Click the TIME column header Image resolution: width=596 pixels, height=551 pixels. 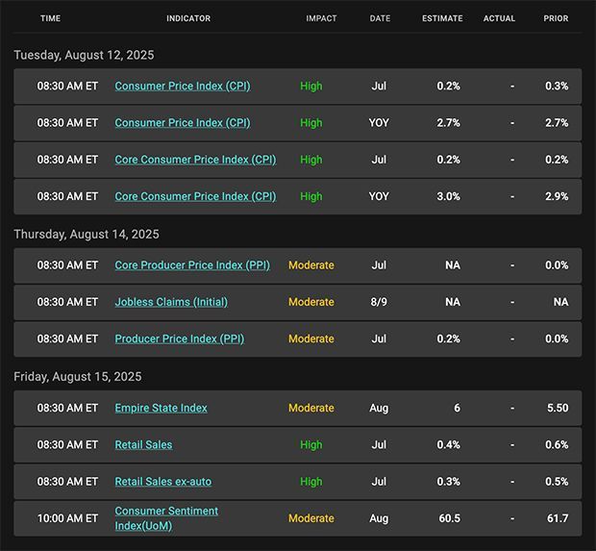pos(51,18)
